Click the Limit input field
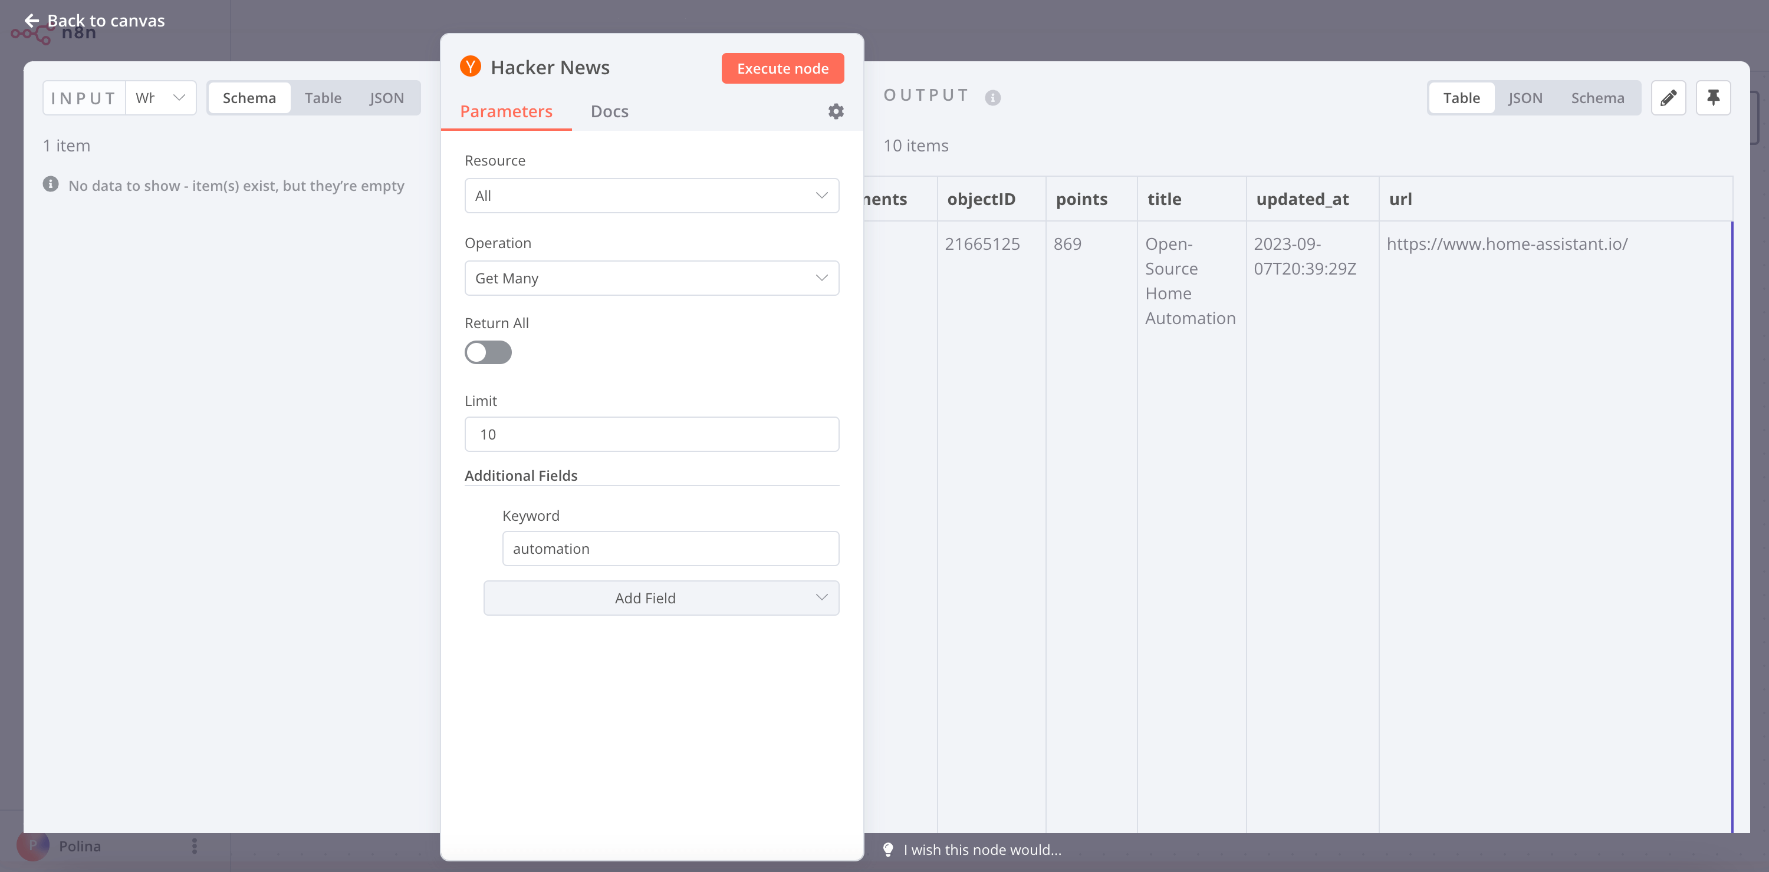 click(651, 434)
